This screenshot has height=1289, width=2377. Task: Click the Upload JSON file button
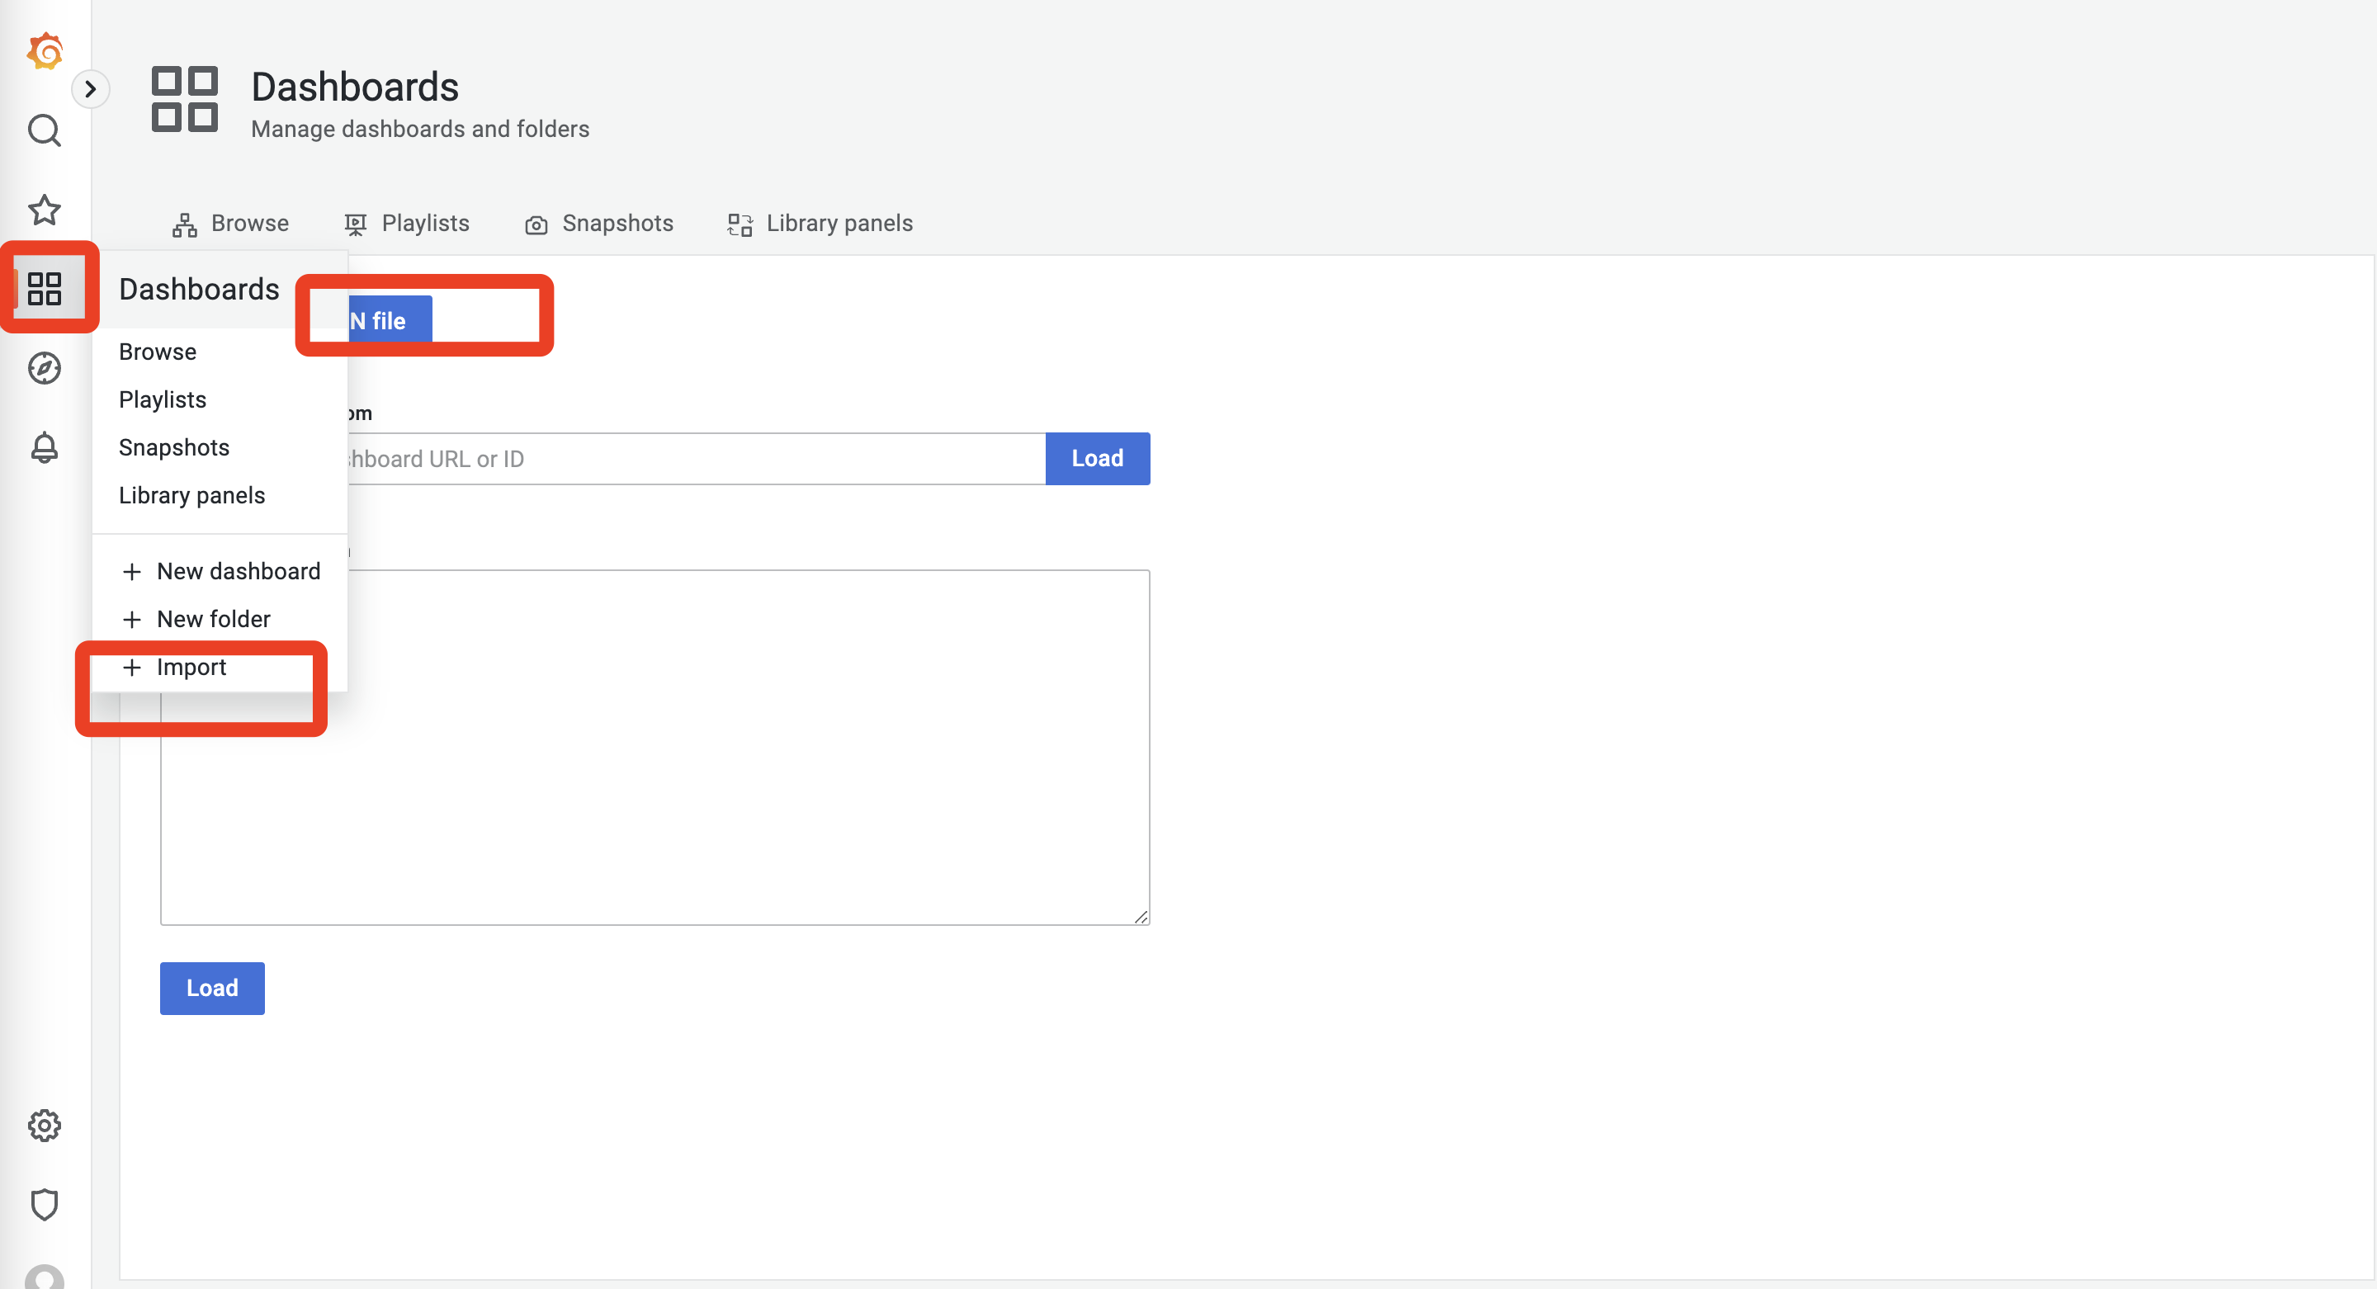390,319
